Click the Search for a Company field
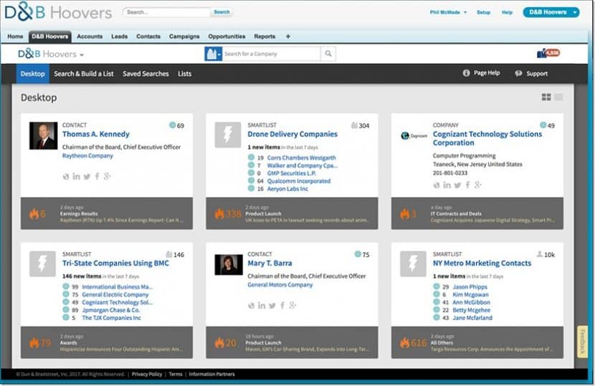595x386 pixels. click(270, 54)
